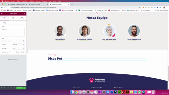Toggle preview eye icon in bottom bar

click(x=15, y=88)
